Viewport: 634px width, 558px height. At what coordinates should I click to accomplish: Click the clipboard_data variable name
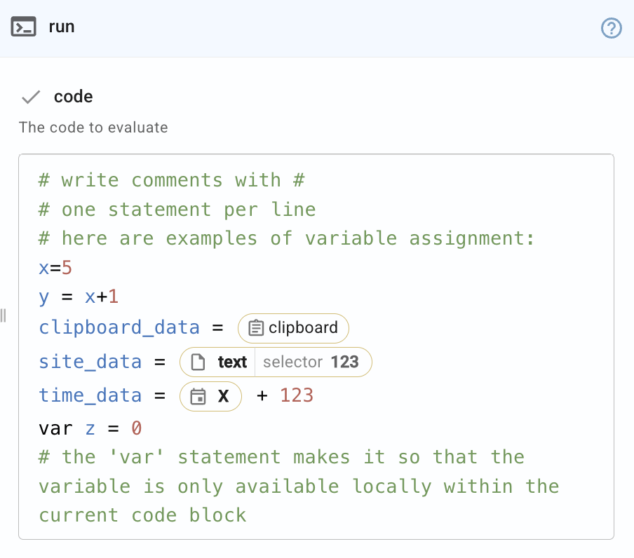click(x=119, y=328)
